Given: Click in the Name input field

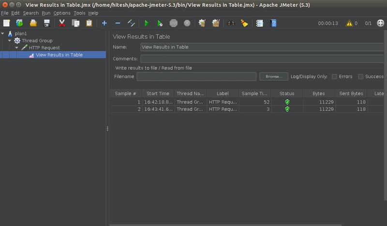Looking at the screenshot, I should click(x=262, y=47).
